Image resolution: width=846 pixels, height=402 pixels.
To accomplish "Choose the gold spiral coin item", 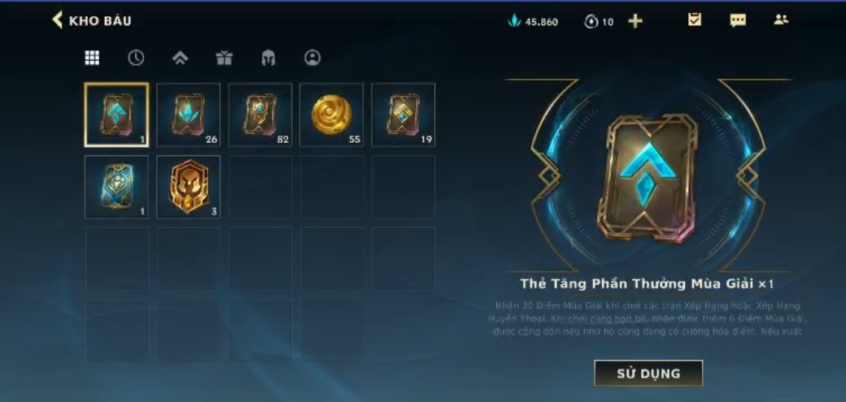I will [331, 115].
